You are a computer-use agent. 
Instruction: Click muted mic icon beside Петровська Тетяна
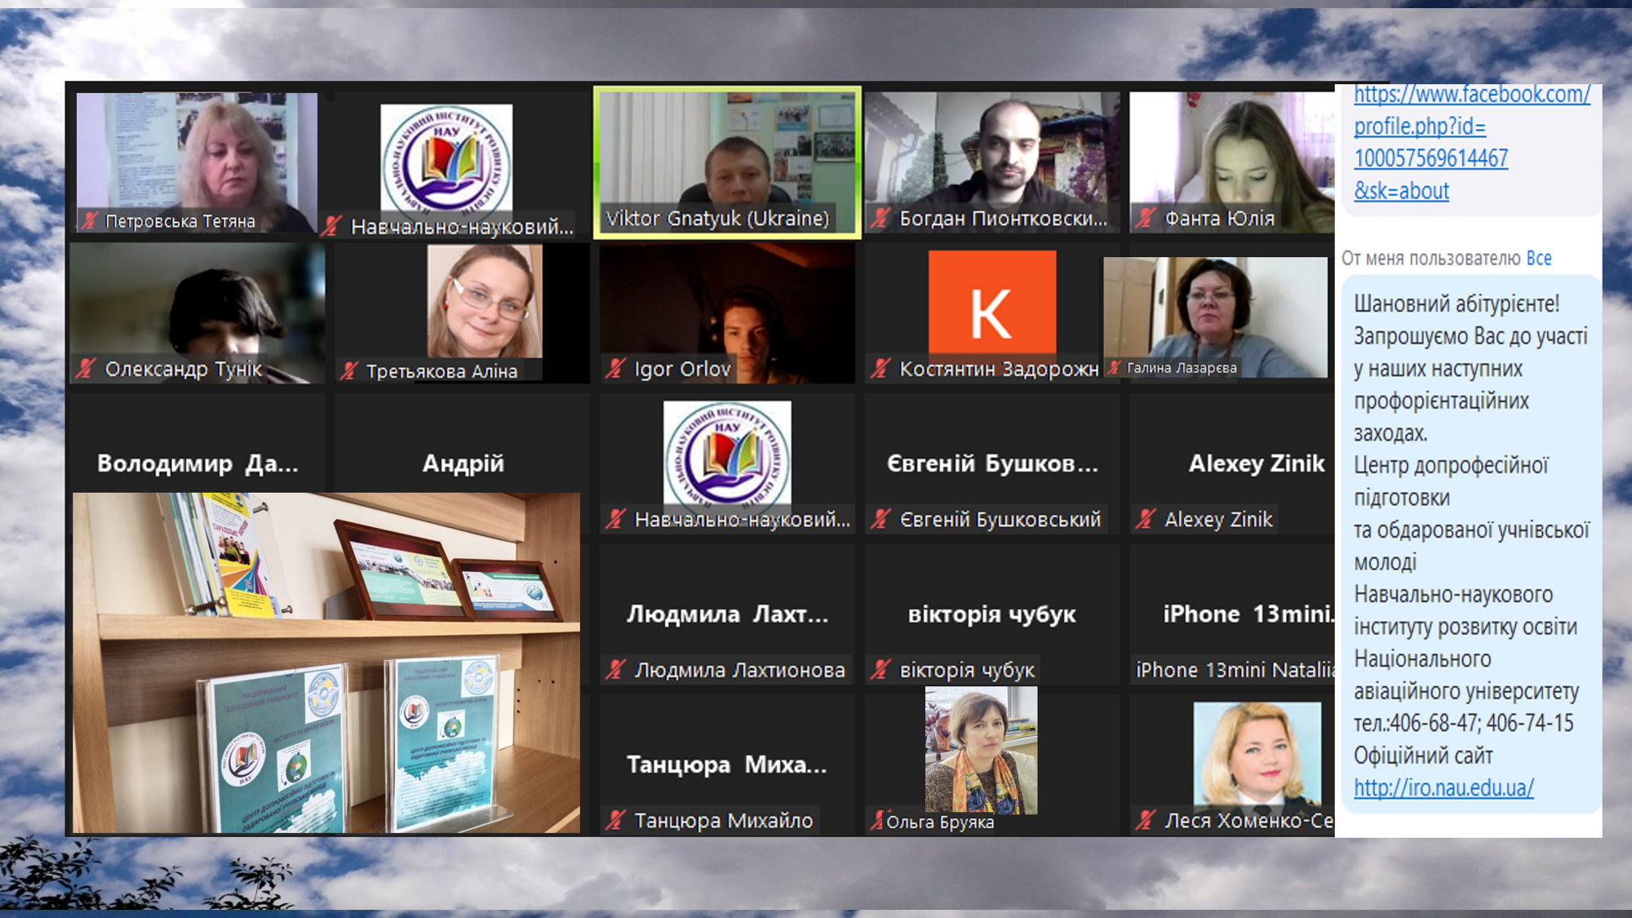90,221
